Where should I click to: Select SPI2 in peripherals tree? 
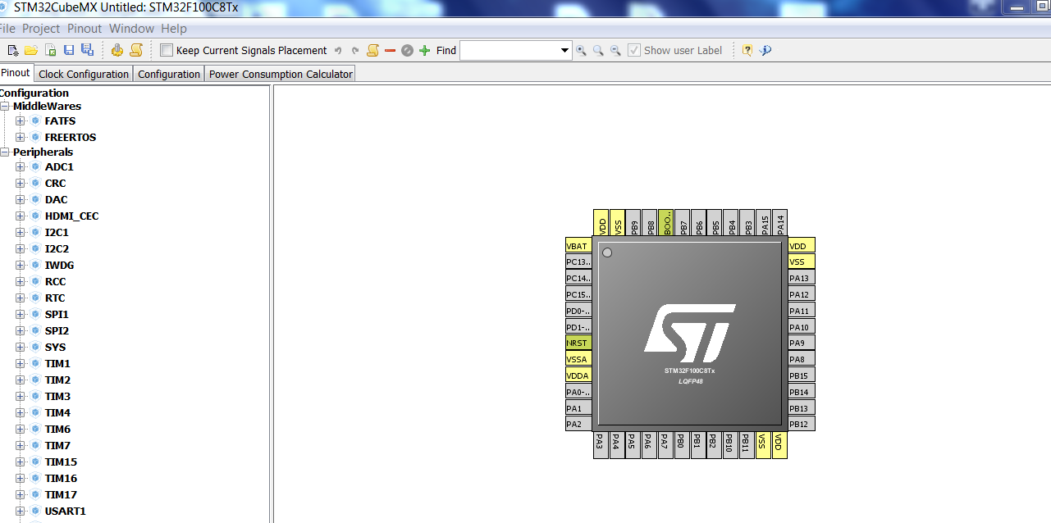click(57, 330)
